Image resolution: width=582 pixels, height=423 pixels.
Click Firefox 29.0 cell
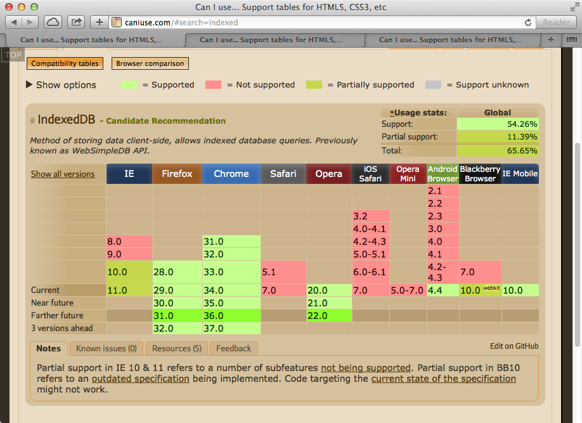pos(178,290)
